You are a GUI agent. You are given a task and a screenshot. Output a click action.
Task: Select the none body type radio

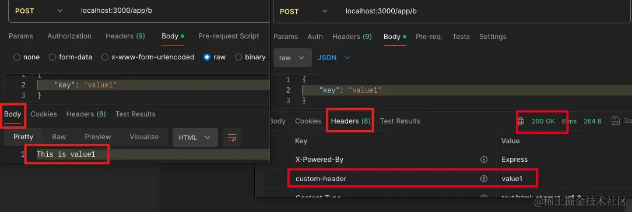[x=17, y=57]
